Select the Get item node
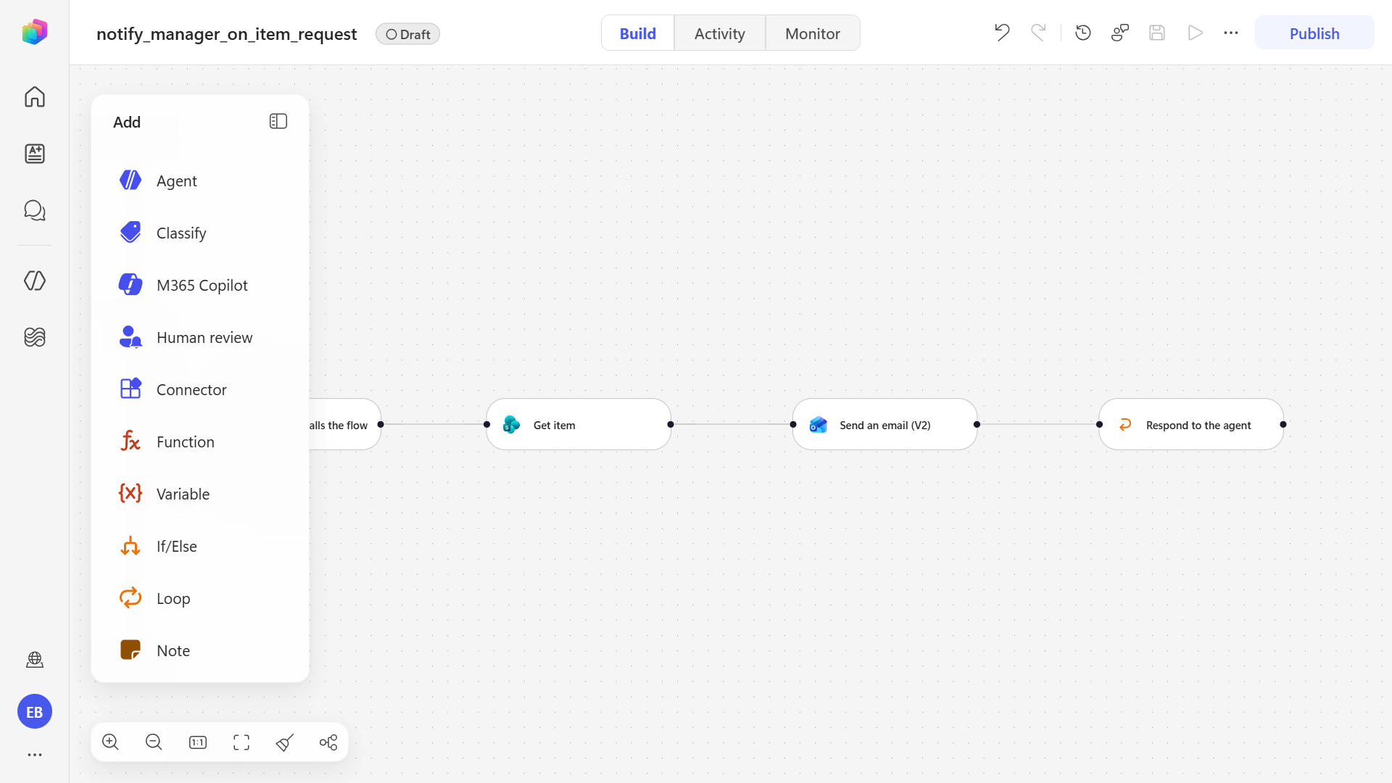Screen dimensions: 1392x783 point(579,425)
